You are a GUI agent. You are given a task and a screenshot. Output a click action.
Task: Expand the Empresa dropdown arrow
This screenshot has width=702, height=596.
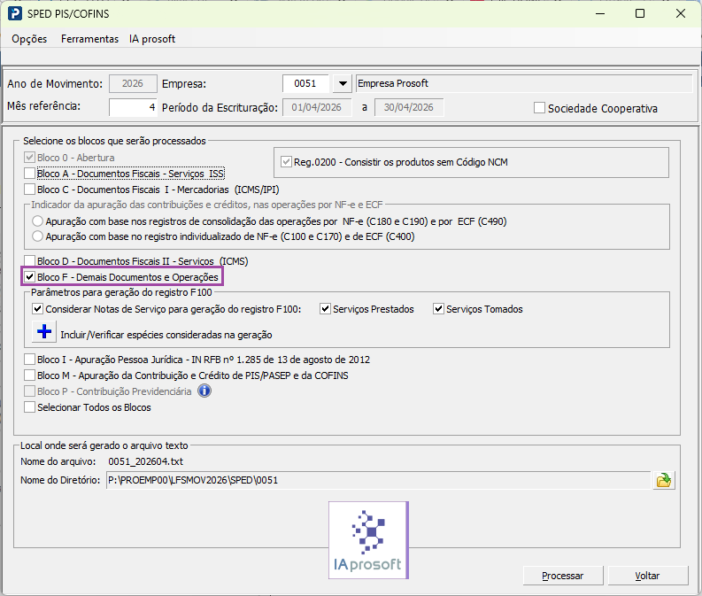point(343,84)
